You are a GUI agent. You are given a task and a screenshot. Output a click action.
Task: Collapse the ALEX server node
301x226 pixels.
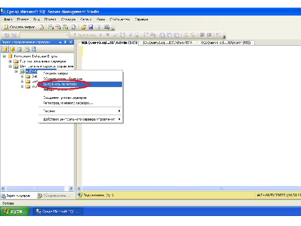pos(16,71)
